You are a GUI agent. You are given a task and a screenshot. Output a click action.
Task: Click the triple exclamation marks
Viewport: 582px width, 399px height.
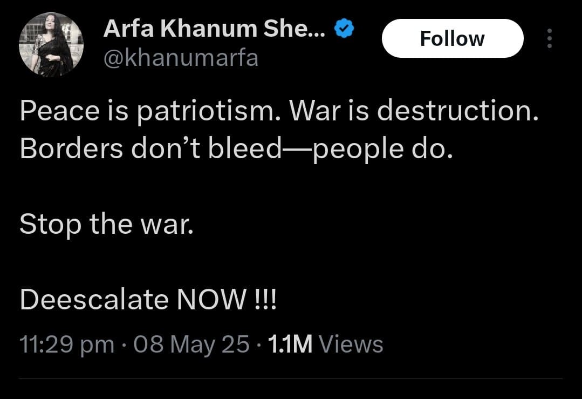265,300
